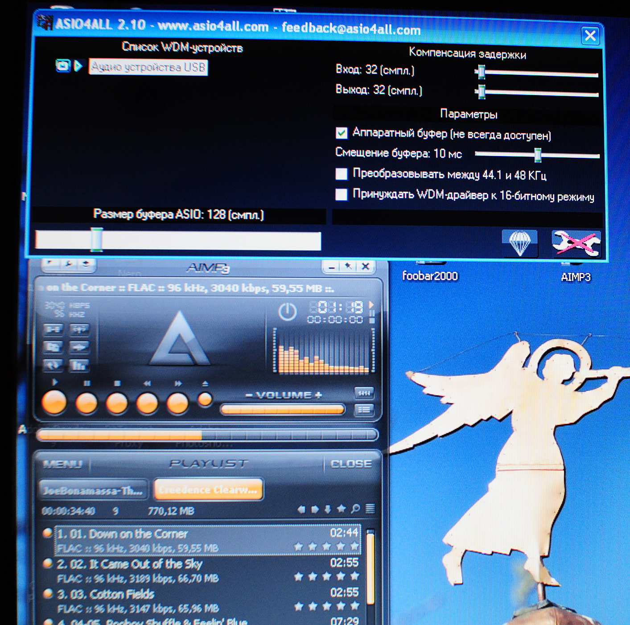Viewport: 630px width, 625px height.
Task: Click the elapsed time display 01:19
Action: tap(336, 307)
